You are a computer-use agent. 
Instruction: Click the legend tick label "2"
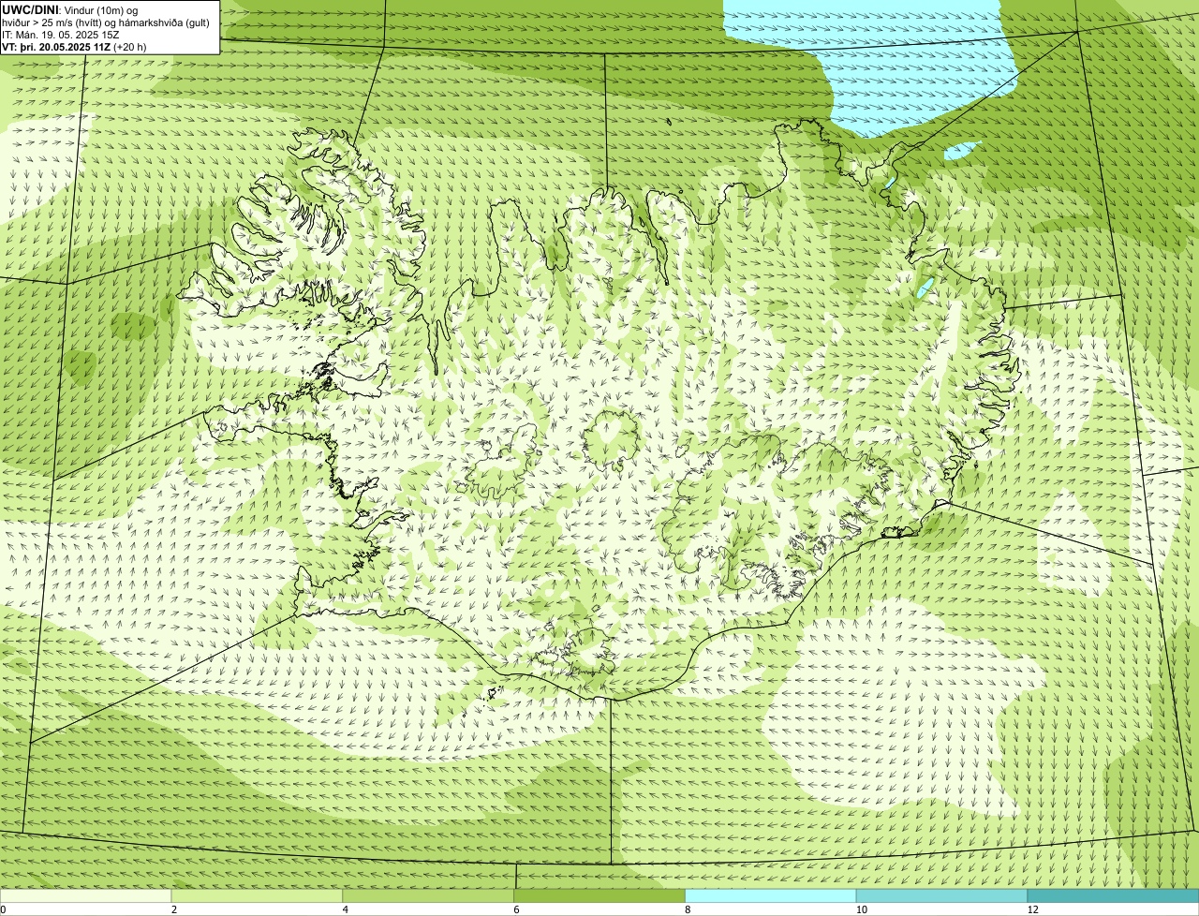tap(174, 909)
